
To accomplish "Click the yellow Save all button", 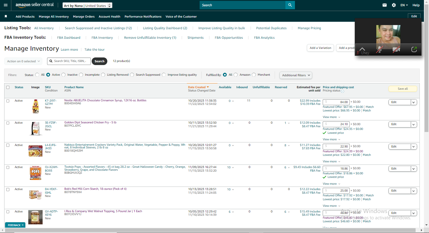I will [402, 88].
